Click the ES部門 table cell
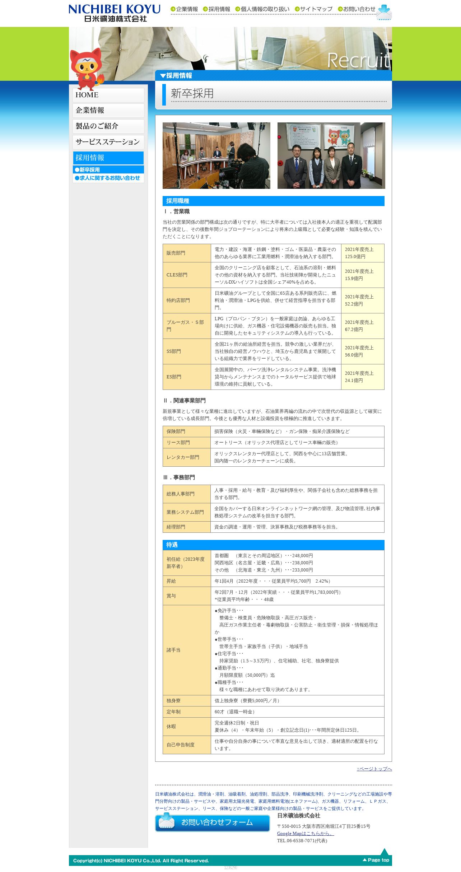The image size is (461, 872). [187, 377]
